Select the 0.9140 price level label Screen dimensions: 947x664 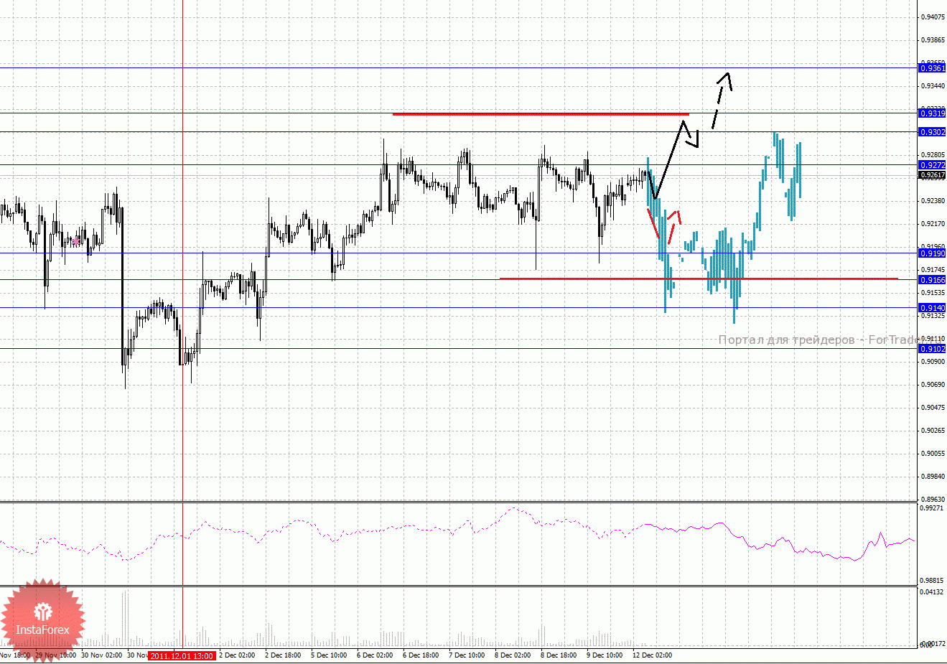click(x=933, y=308)
